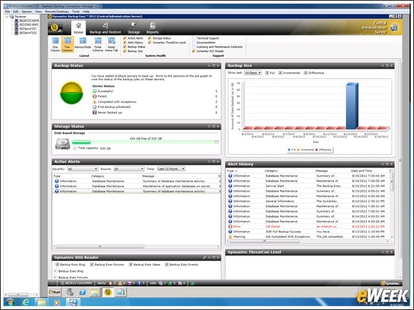
Task: Open Show last 14 Days dropdown
Action: tap(253, 73)
